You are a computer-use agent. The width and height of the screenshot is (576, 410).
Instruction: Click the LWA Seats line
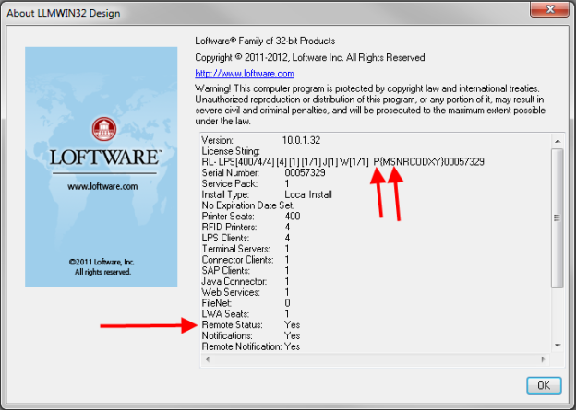pyautogui.click(x=246, y=314)
